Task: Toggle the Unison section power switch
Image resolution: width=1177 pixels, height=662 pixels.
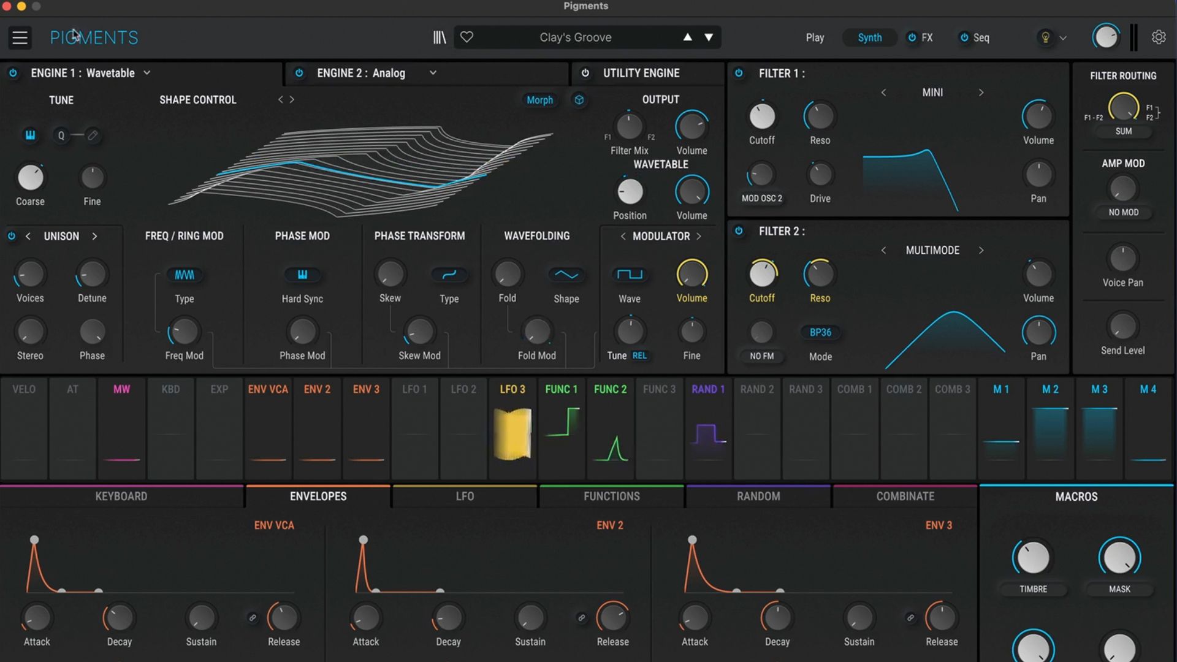Action: tap(10, 236)
